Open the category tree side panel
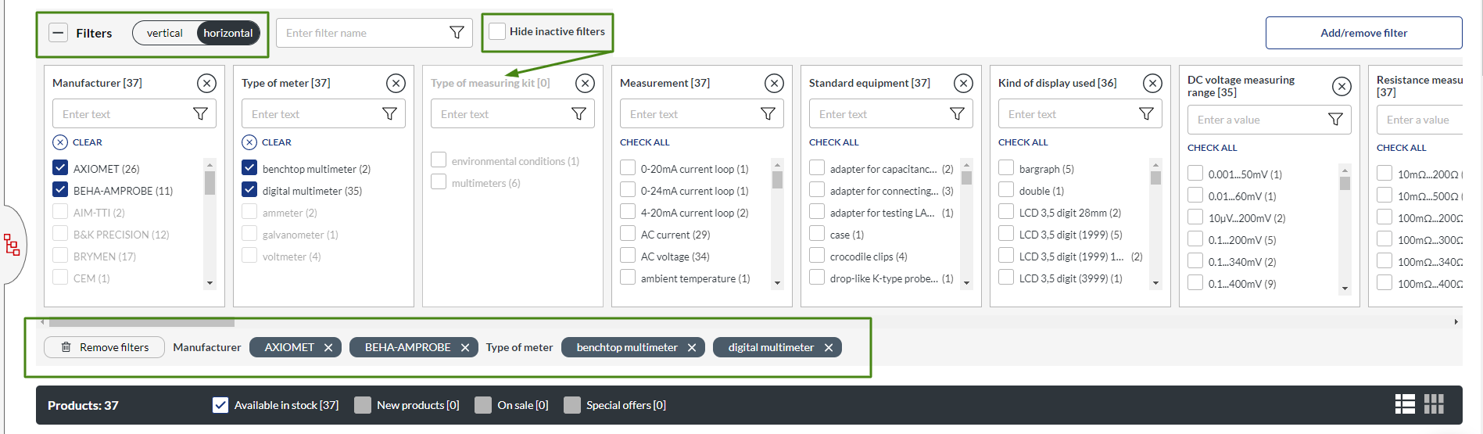 (12, 245)
